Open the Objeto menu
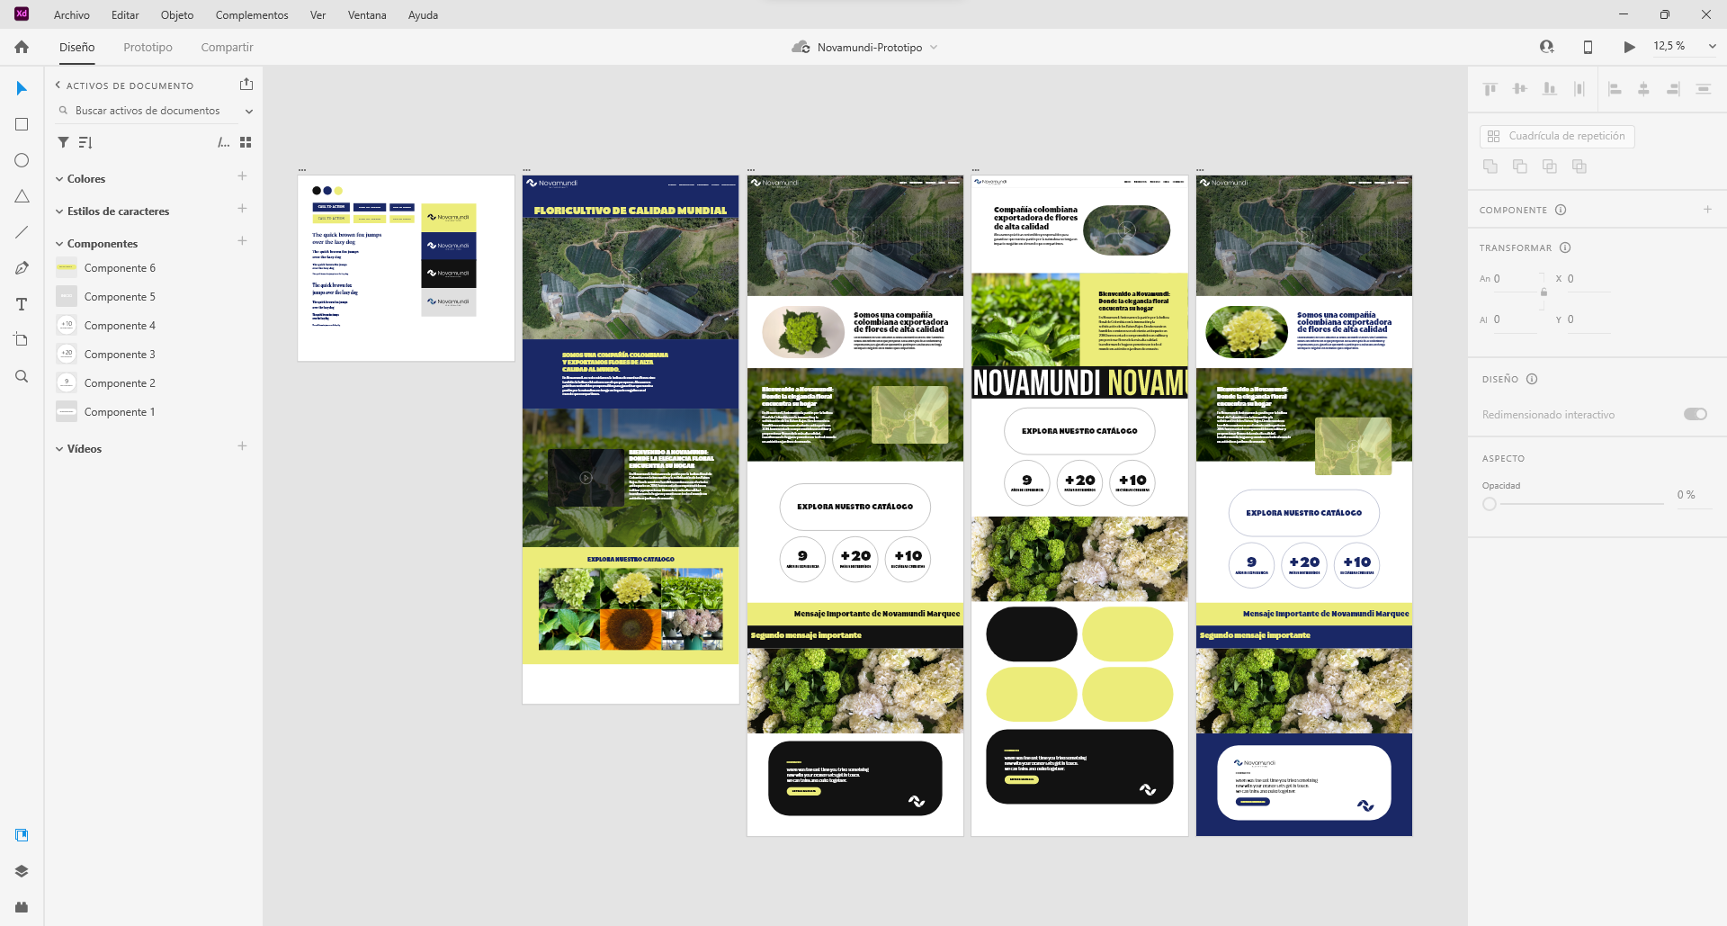Viewport: 1727px width, 926px height. (x=177, y=14)
